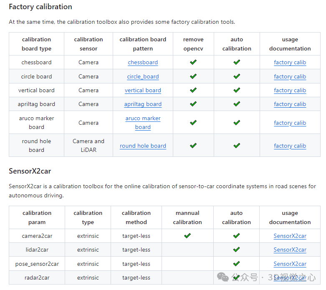Click auto calibration checkmark in round hole board row

point(237,146)
